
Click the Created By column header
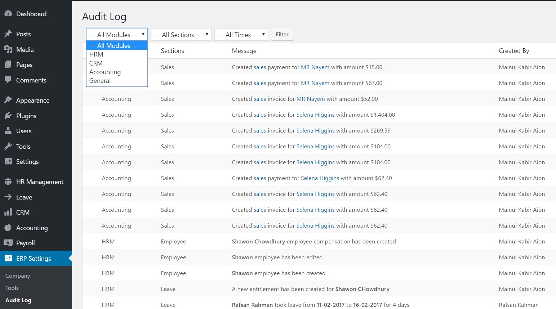point(514,51)
